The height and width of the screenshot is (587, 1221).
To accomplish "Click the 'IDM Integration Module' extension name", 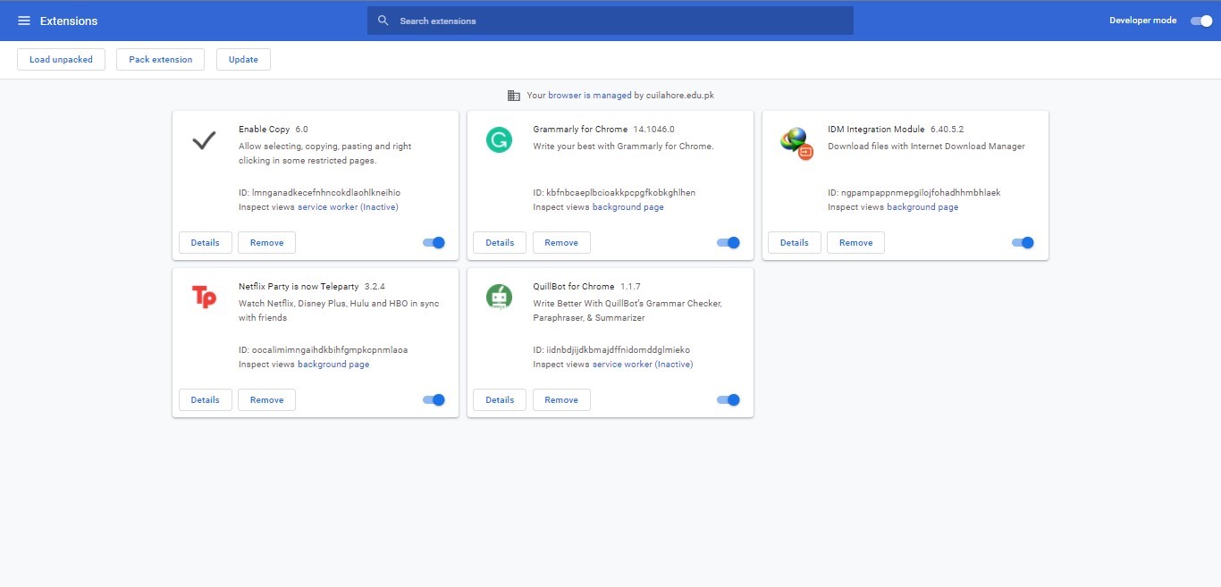I will (876, 130).
